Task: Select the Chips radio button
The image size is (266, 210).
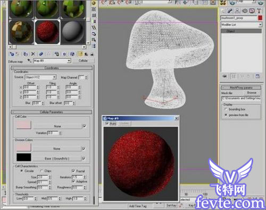Action: click(41, 171)
